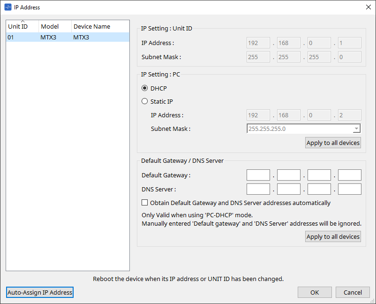
Task: Click Auto-Assign IP Address button
Action: pos(40,292)
